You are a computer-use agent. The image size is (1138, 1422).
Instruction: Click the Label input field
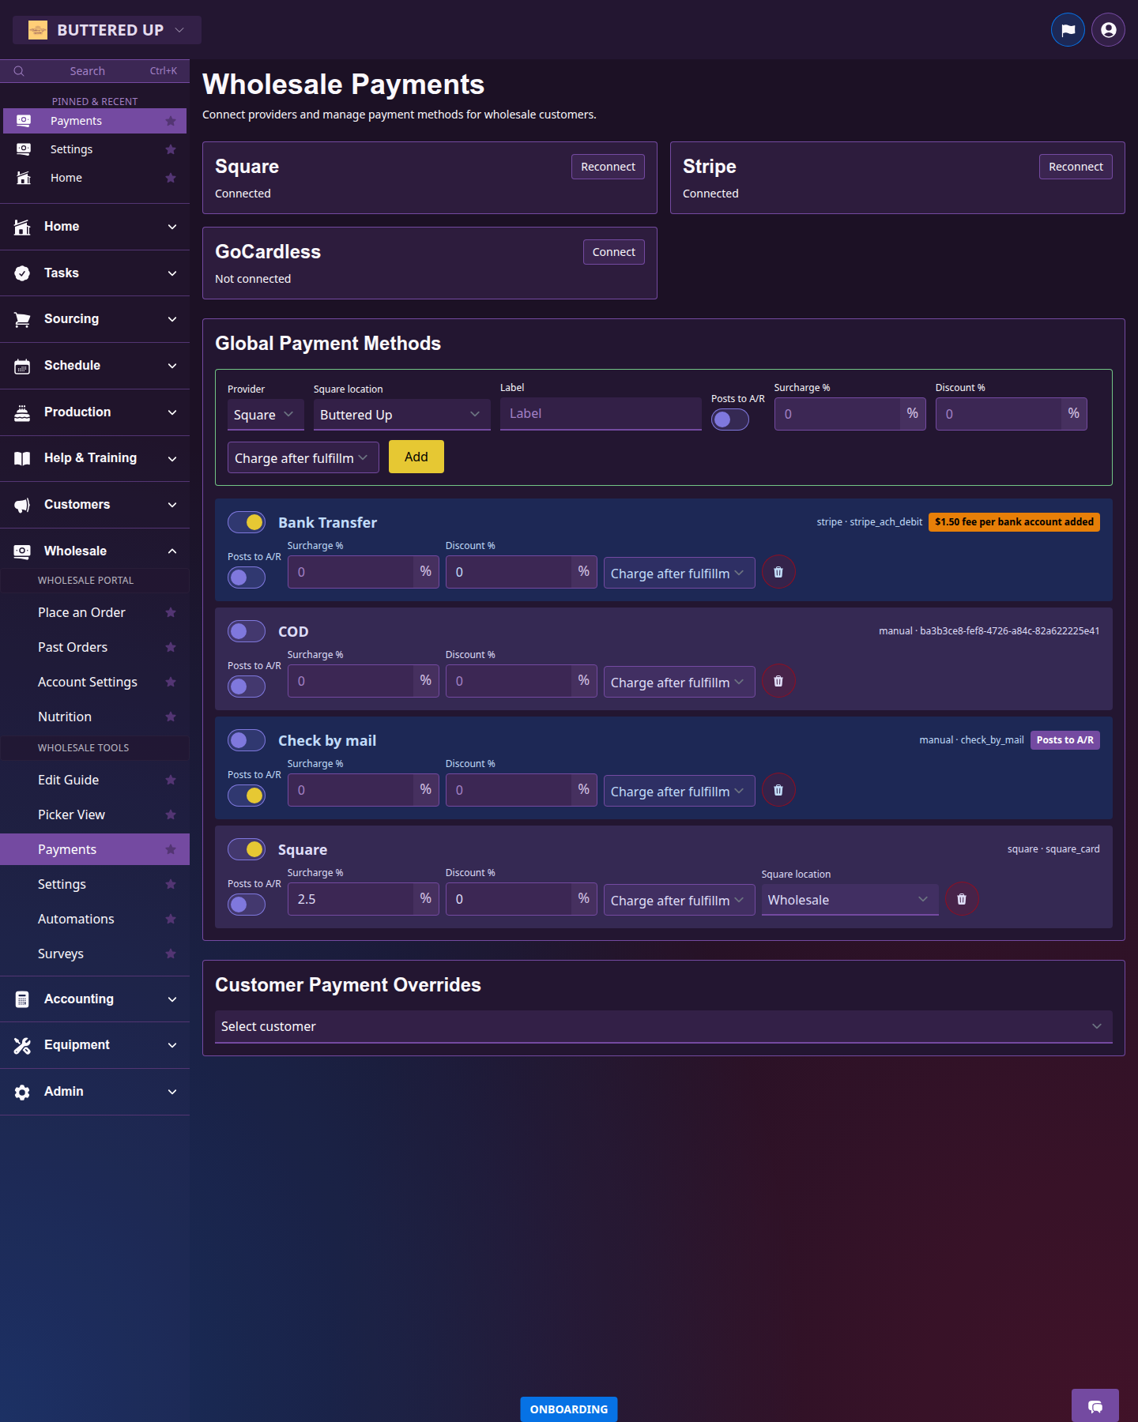(x=600, y=414)
